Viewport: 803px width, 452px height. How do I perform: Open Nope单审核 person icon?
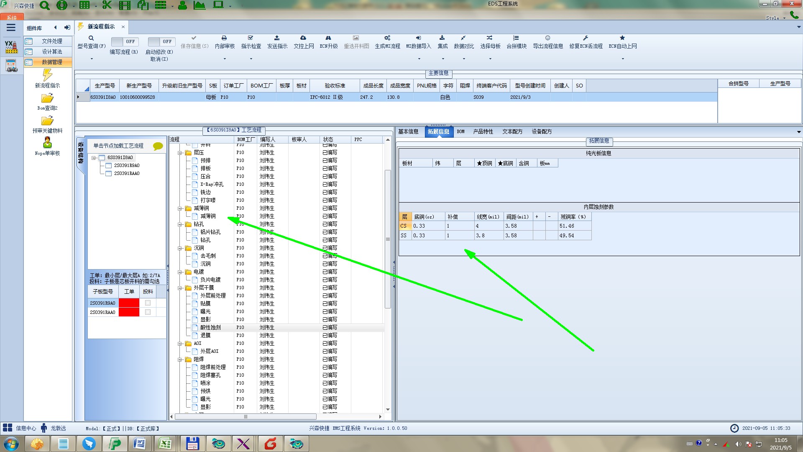click(47, 143)
